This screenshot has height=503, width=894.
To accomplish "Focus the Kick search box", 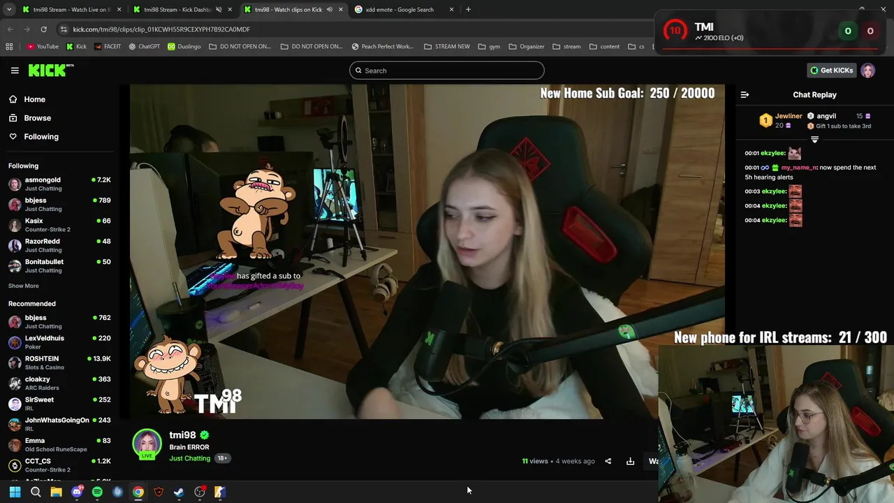I will (x=447, y=71).
